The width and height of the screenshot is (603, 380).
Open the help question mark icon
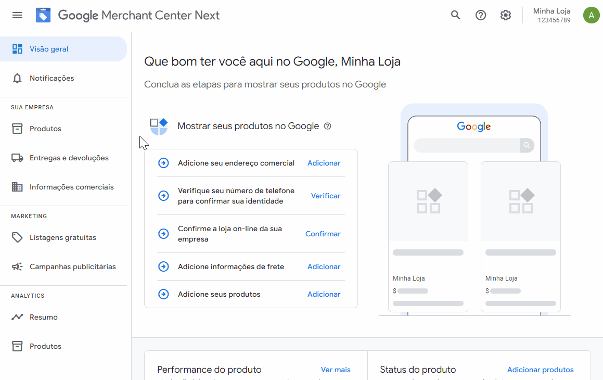pyautogui.click(x=481, y=15)
